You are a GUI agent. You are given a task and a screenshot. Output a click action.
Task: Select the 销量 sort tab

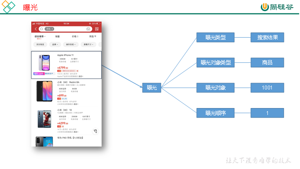click(57, 36)
